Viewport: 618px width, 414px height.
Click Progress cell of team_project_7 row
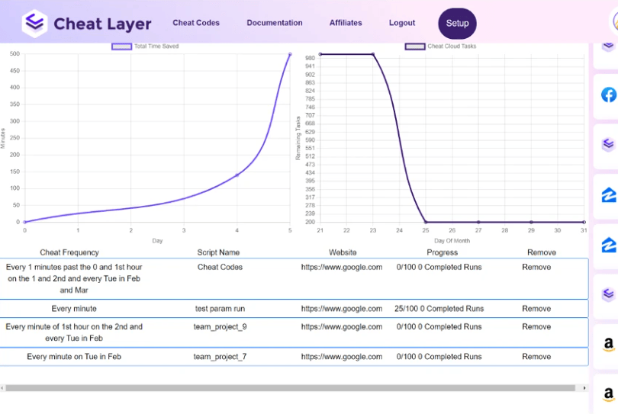pyautogui.click(x=439, y=357)
